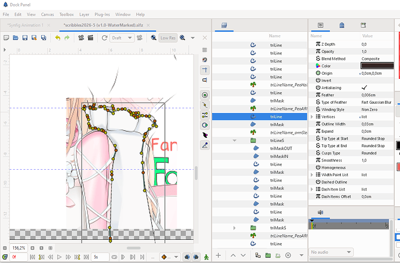Click the New file icon

[6, 38]
